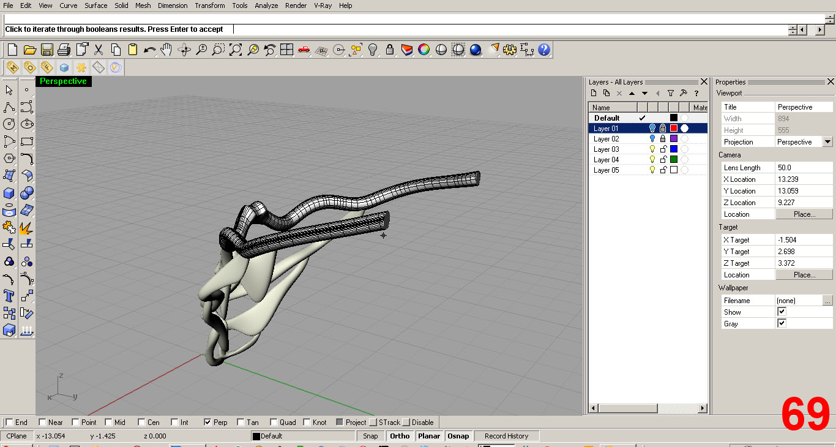Activate the Rotate View icon
This screenshot has width=836, height=447.
pos(184,50)
